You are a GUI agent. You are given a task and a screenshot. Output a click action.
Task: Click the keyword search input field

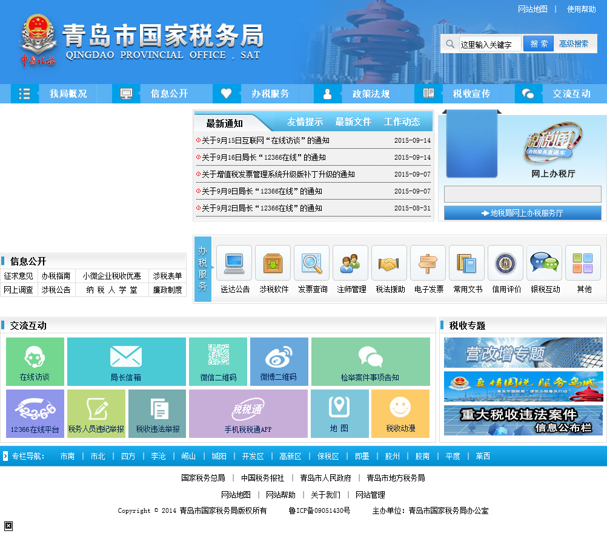pos(489,45)
